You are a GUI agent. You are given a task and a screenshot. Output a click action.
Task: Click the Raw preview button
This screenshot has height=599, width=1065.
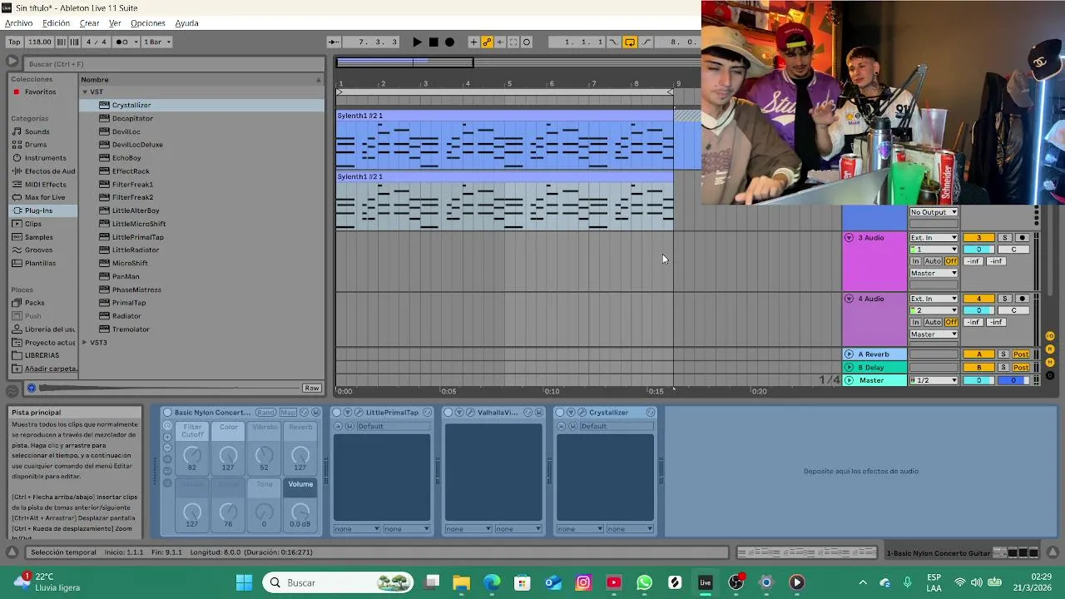coord(312,389)
